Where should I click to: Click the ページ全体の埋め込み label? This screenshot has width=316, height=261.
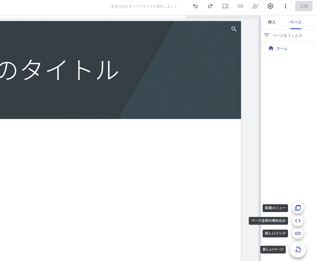(x=268, y=221)
